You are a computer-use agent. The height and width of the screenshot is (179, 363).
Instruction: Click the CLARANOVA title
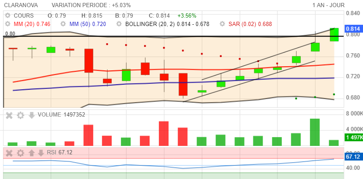point(21,5)
